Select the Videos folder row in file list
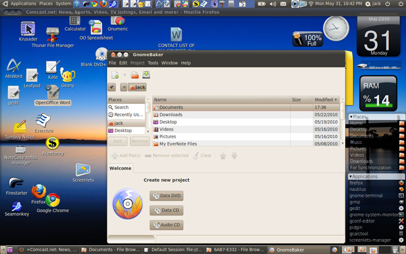Screen dimensions: 406x254 click(246, 129)
